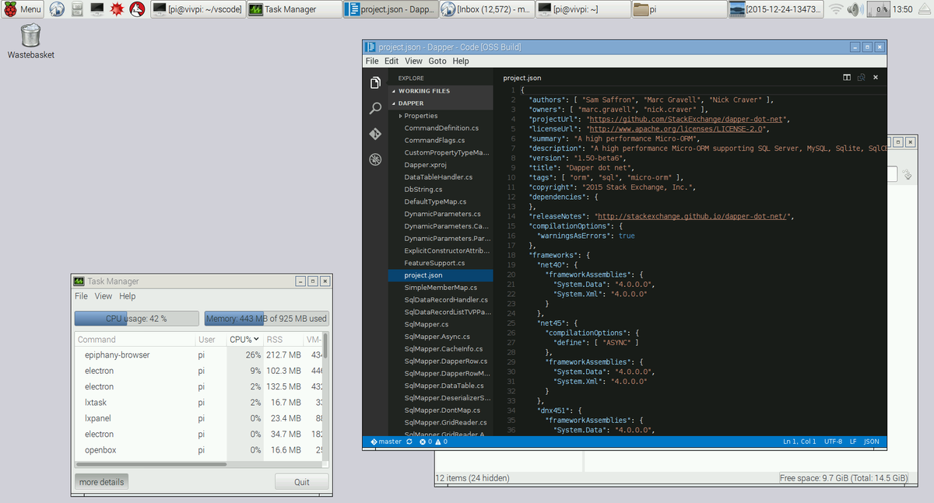Open the Search view in activity bar
934x503 pixels.
pos(375,108)
